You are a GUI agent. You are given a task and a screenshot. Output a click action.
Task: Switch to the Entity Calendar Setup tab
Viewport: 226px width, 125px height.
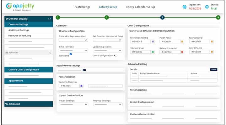[140, 7]
